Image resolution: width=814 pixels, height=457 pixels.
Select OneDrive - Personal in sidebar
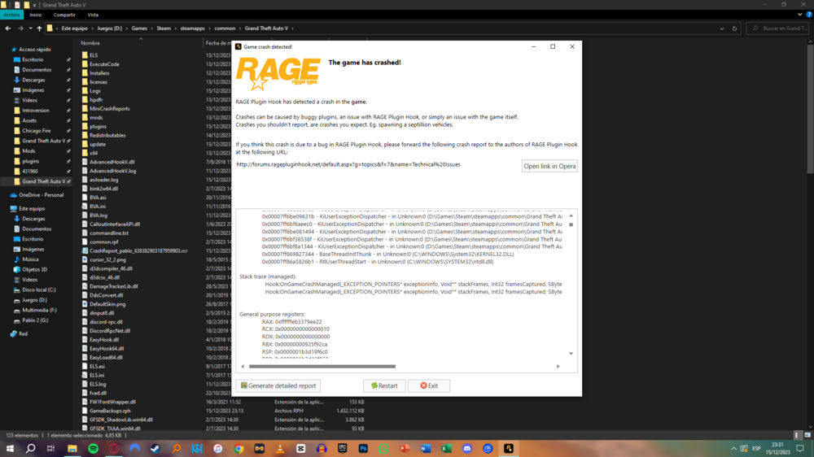click(41, 195)
